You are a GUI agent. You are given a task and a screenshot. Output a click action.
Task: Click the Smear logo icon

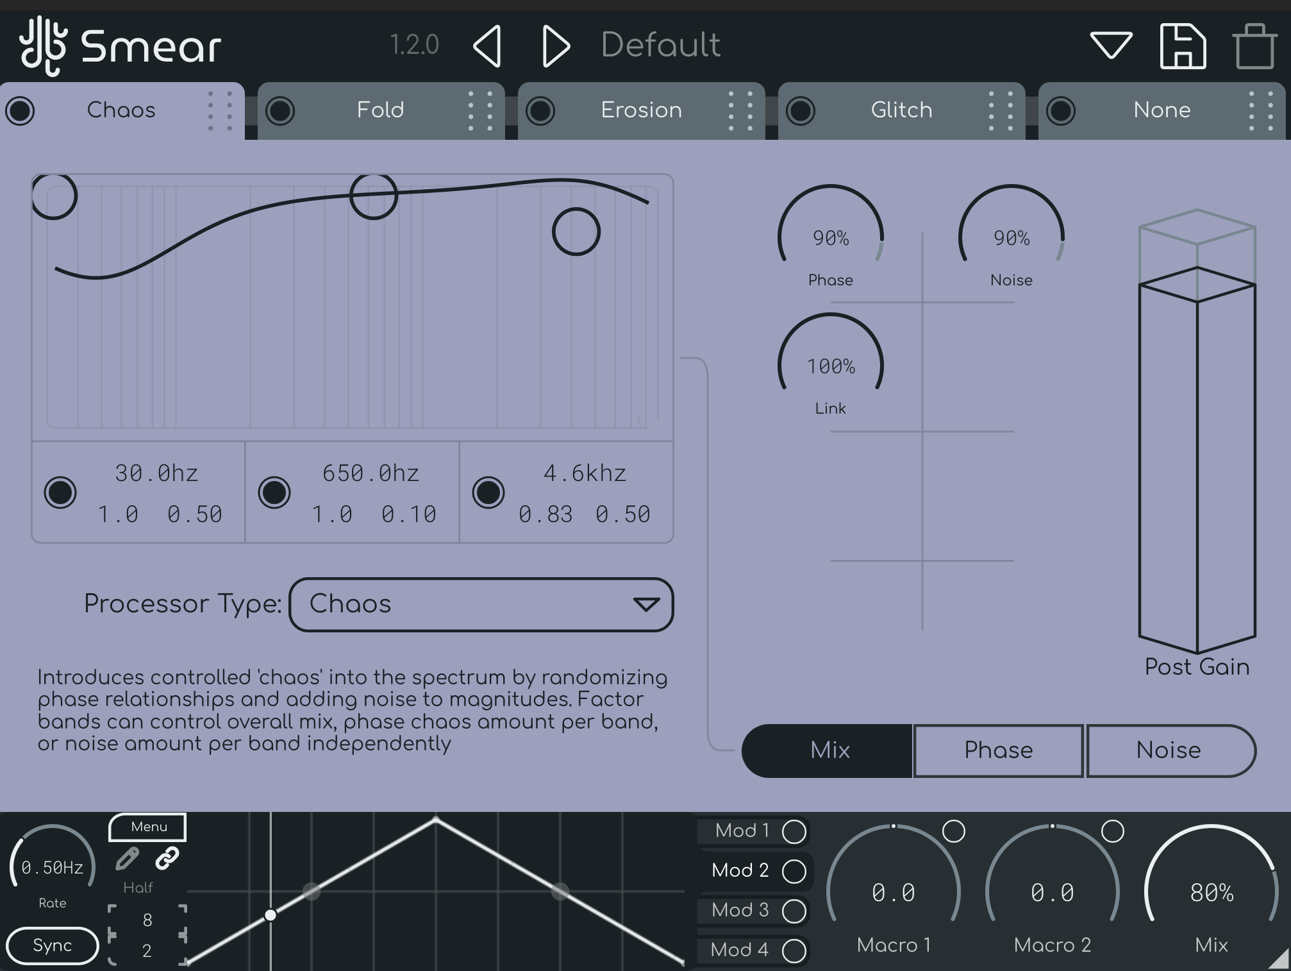[43, 46]
